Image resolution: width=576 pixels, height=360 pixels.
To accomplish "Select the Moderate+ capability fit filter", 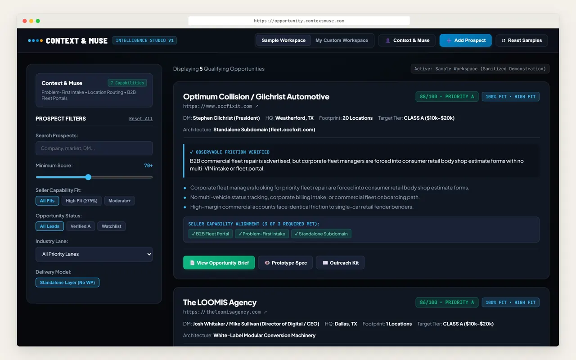I will coord(119,201).
